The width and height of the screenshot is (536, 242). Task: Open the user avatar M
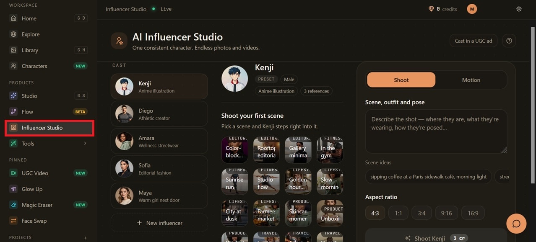click(472, 9)
